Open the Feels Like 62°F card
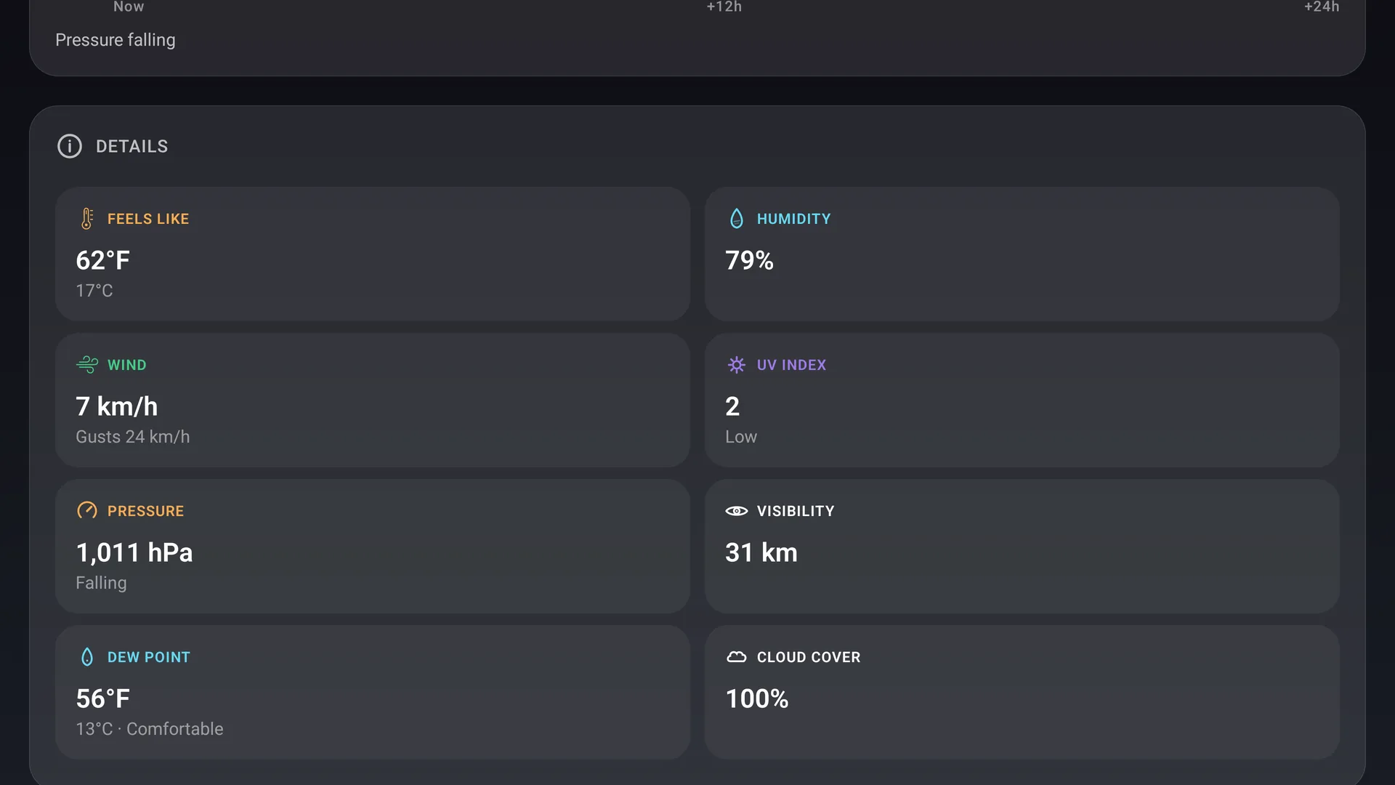The height and width of the screenshot is (785, 1395). coord(373,254)
